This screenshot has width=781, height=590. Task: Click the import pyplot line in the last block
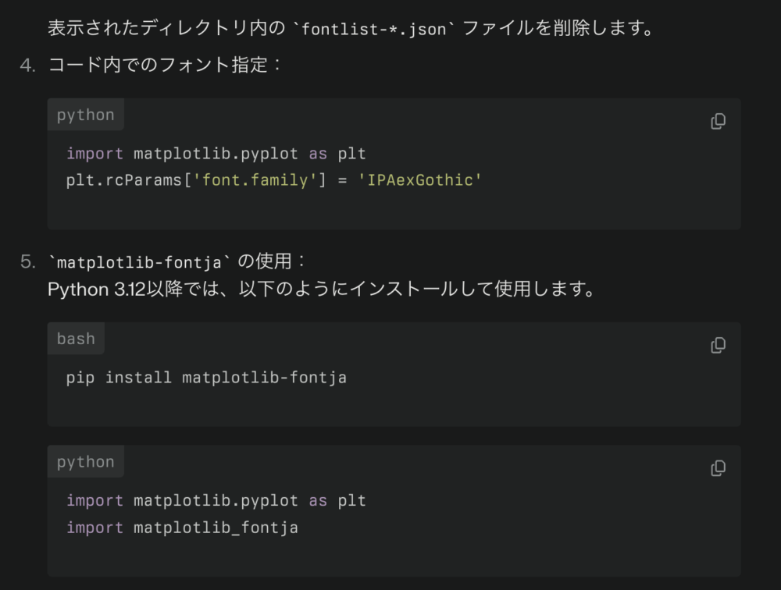point(216,500)
